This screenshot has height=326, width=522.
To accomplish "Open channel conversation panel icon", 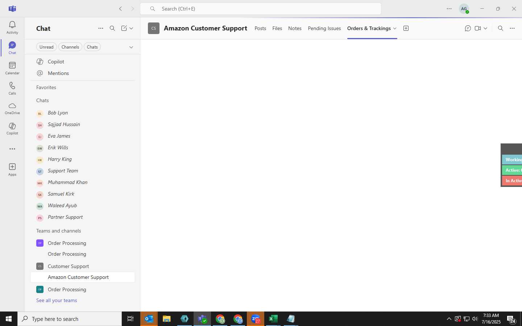I will pyautogui.click(x=468, y=28).
